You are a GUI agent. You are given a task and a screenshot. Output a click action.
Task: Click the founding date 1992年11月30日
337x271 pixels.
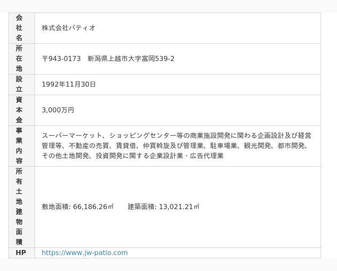click(69, 84)
